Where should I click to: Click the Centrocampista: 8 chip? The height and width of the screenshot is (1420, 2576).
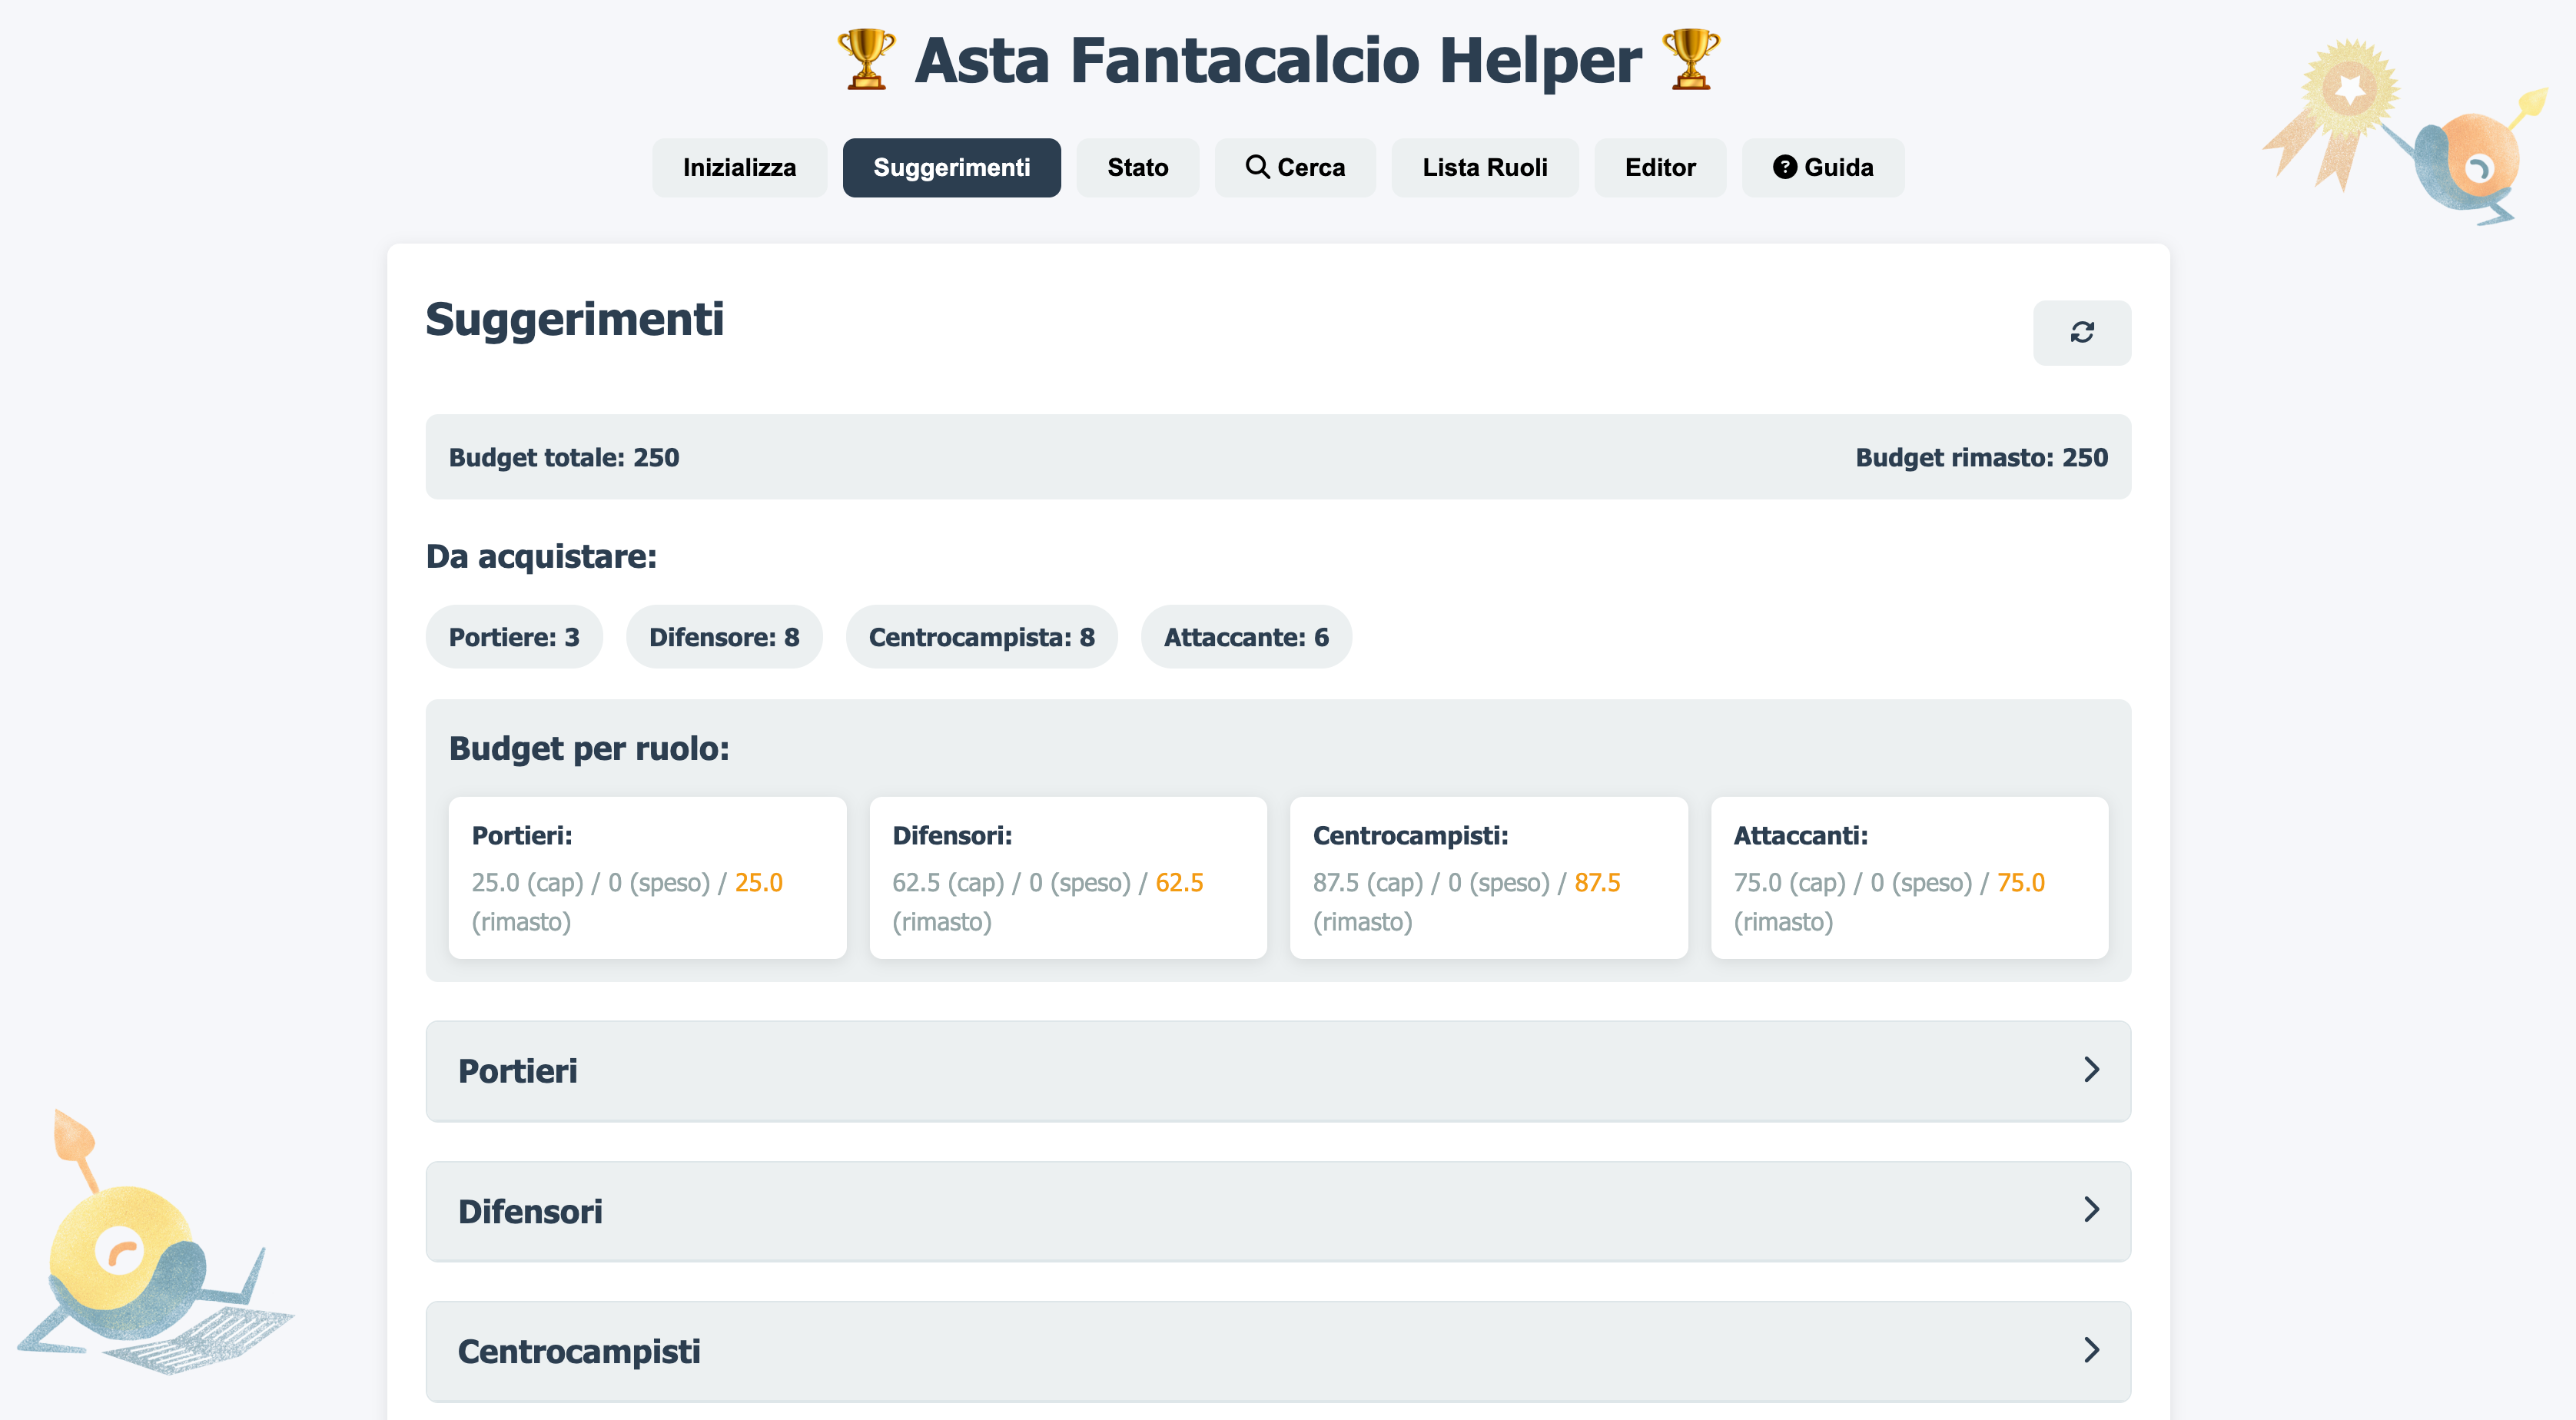tap(981, 637)
